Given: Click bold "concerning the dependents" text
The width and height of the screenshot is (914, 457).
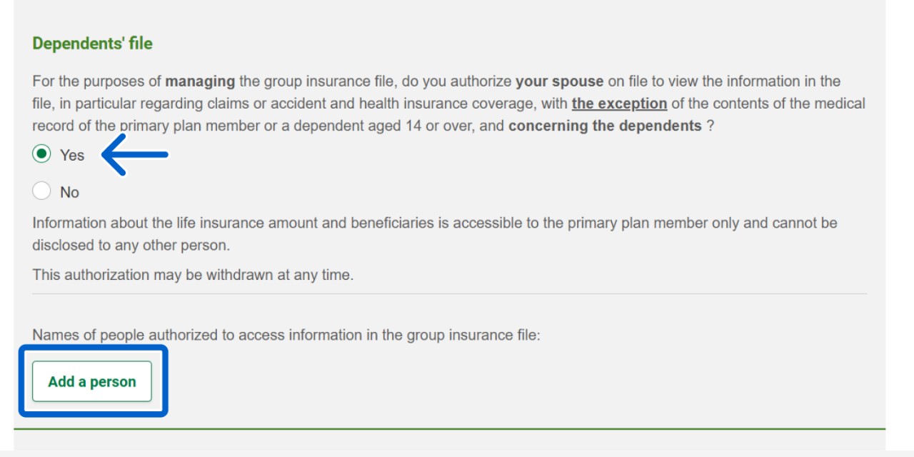Looking at the screenshot, I should coord(605,126).
